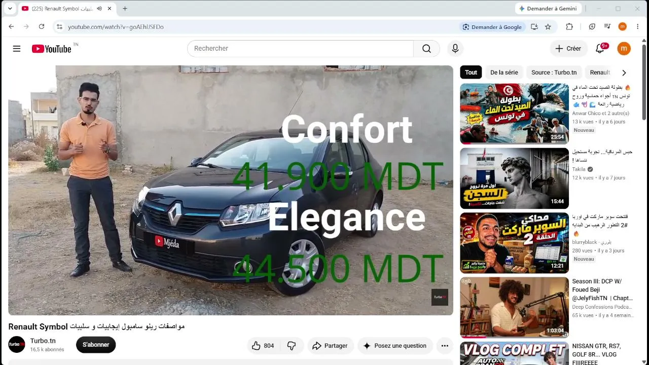Mute the tab via the speaker icon

[x=99, y=9]
